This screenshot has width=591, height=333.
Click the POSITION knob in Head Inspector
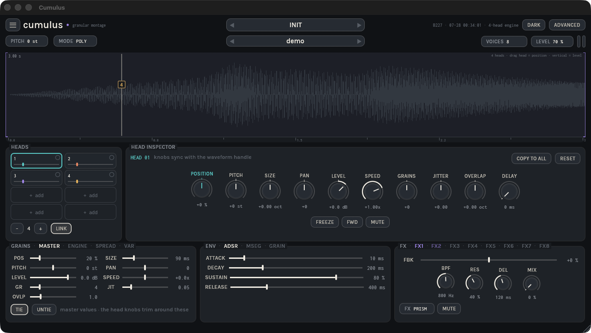[202, 188]
